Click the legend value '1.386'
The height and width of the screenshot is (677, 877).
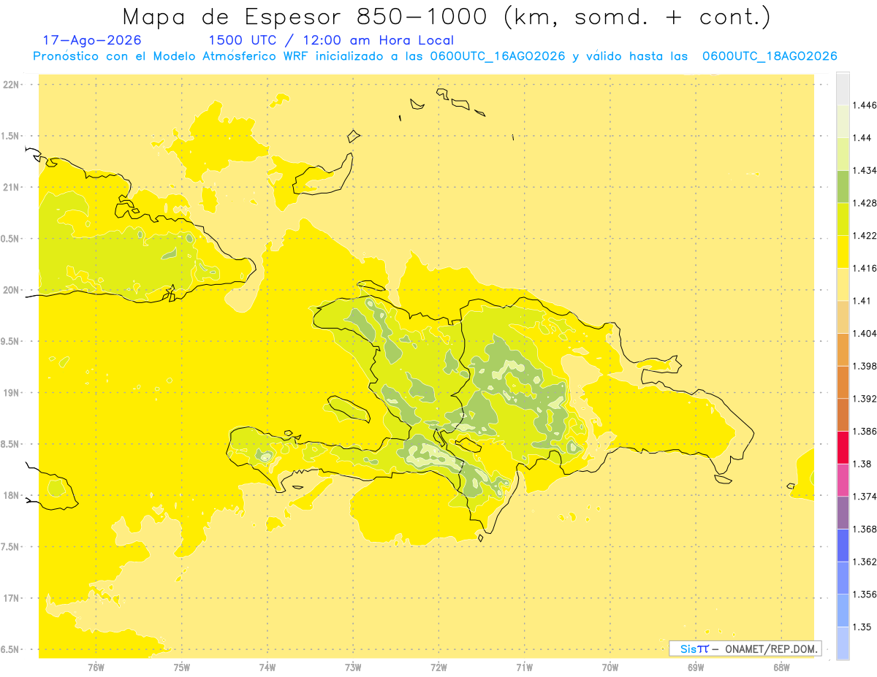pos(865,431)
